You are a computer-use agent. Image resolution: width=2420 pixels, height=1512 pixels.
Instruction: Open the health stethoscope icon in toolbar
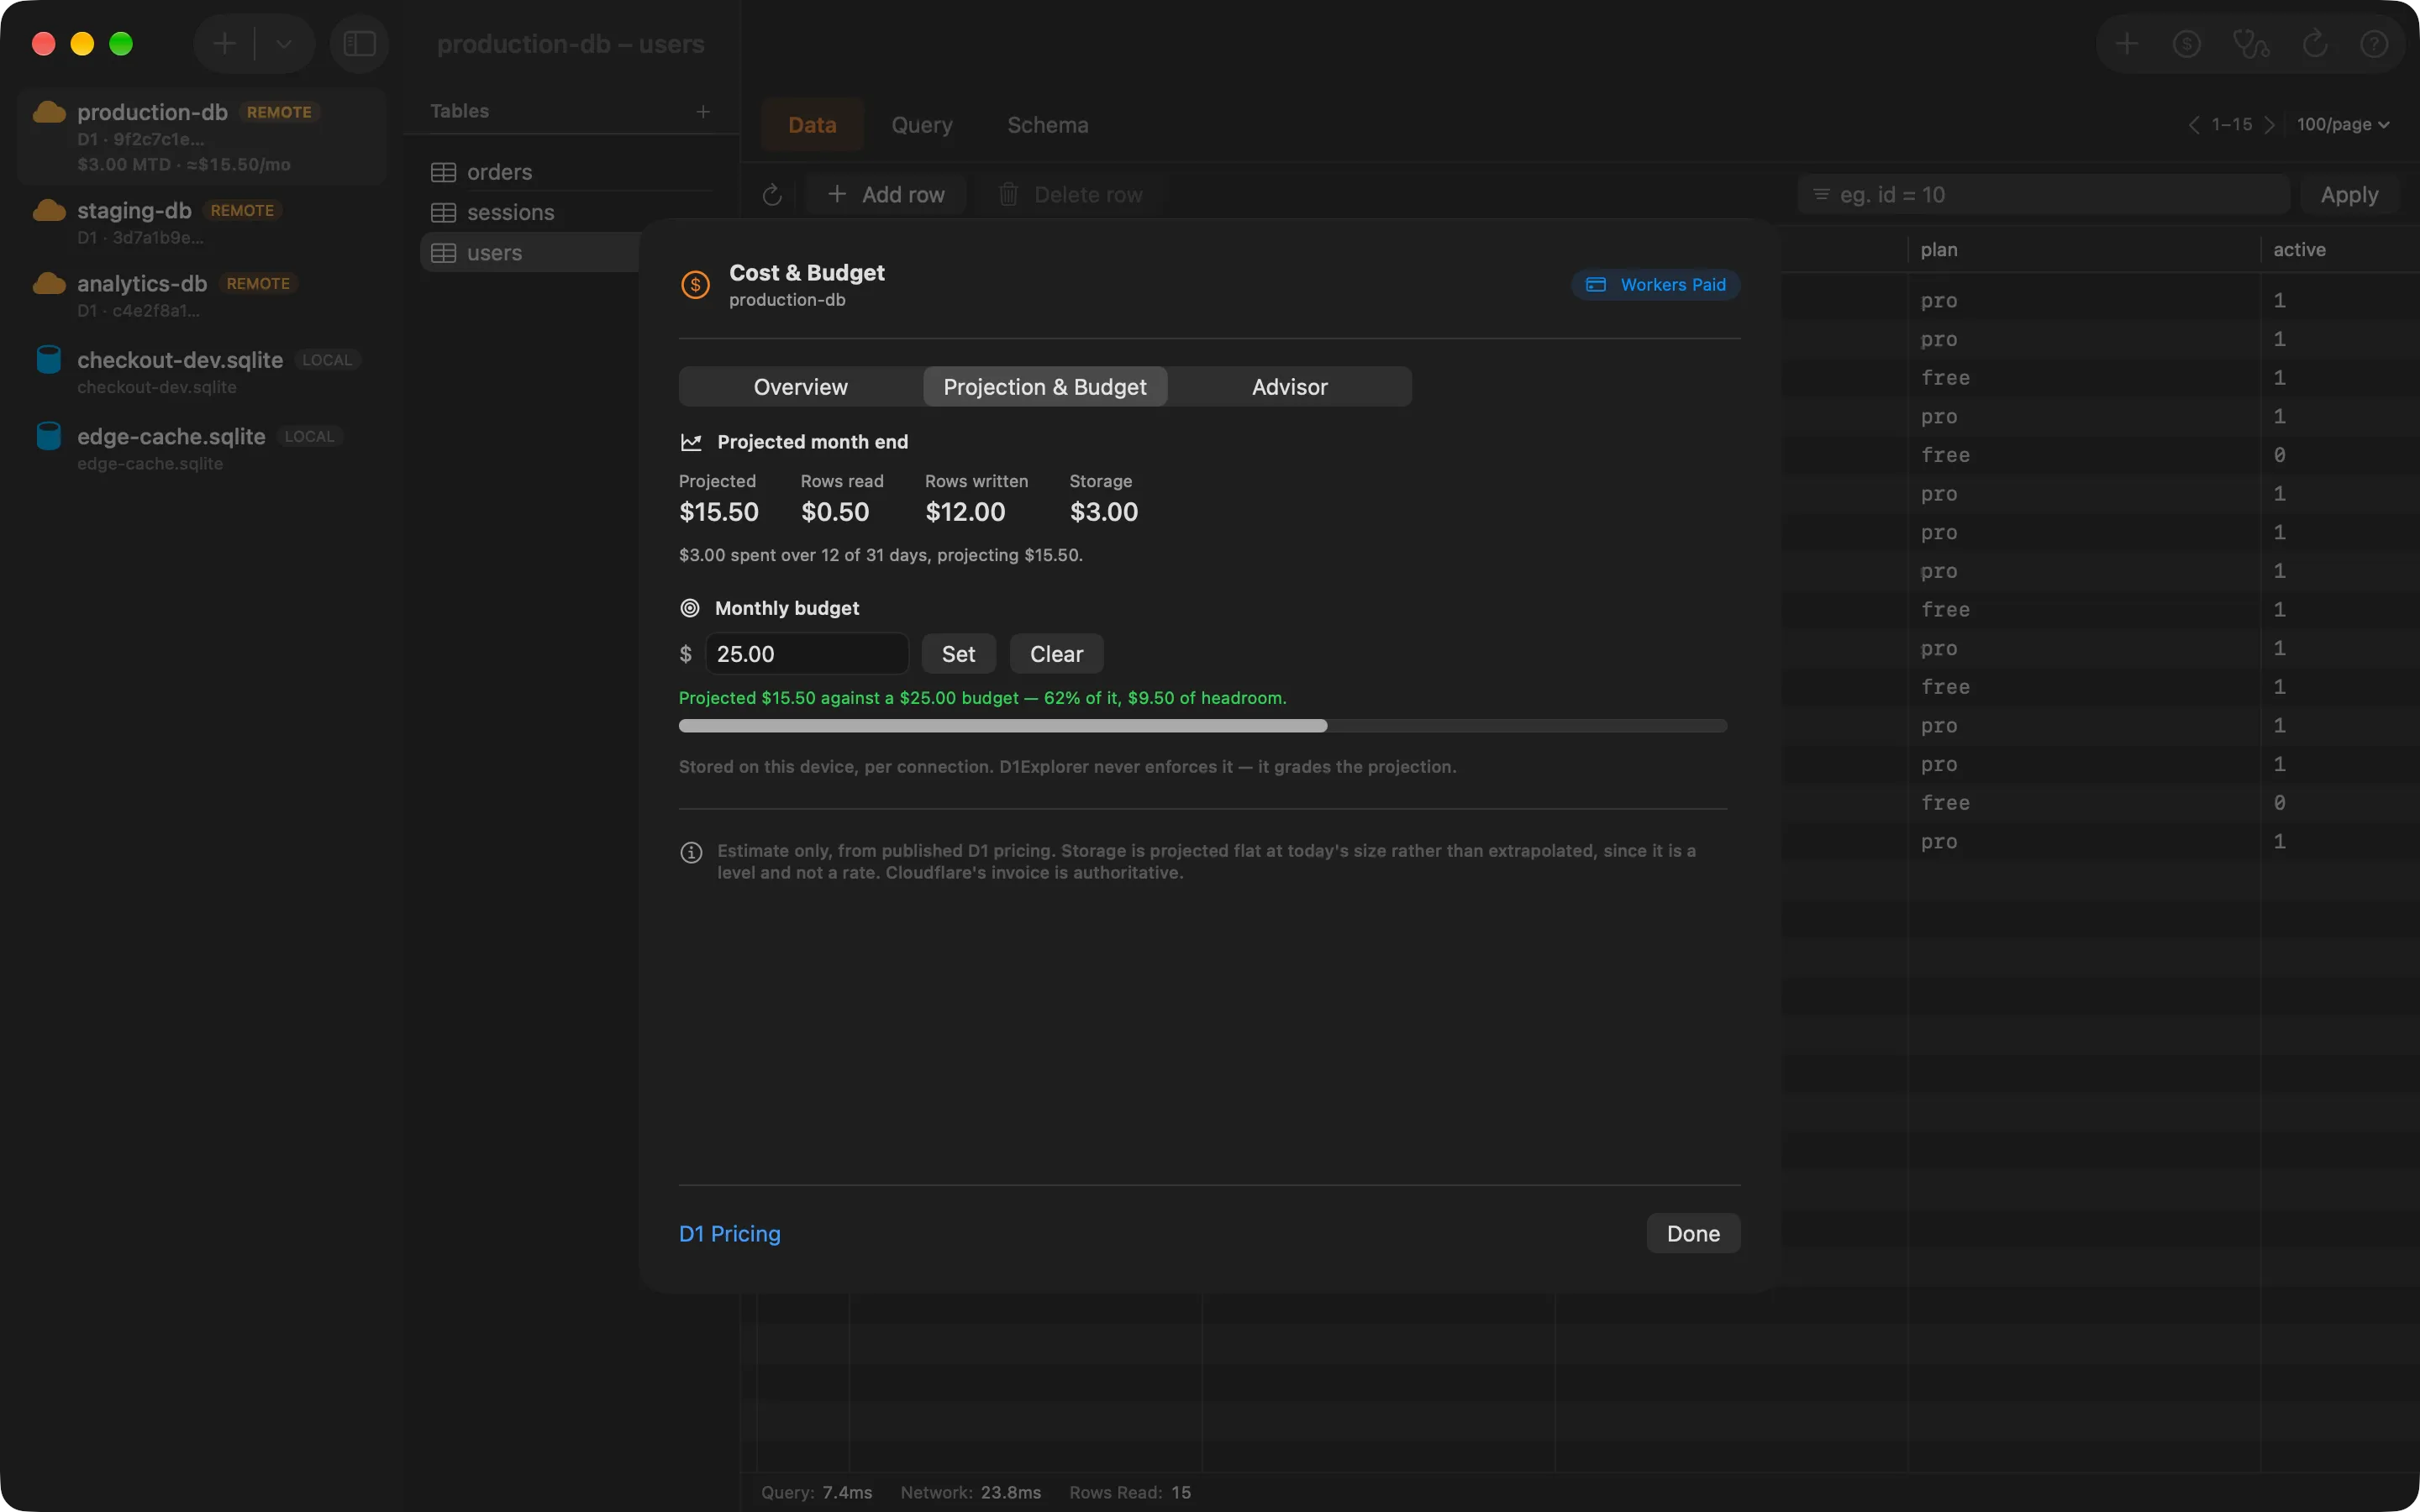(x=2250, y=44)
